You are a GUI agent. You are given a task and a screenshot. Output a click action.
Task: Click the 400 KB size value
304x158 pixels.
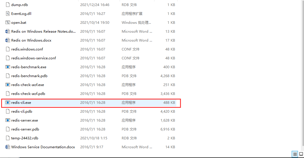pos(169,67)
